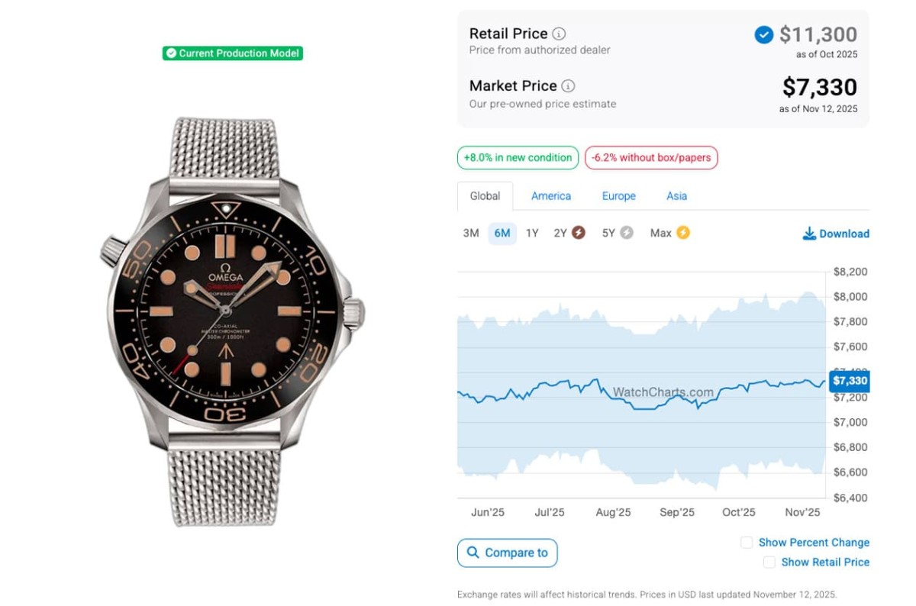Click the blue verified checkmark badge

point(763,35)
